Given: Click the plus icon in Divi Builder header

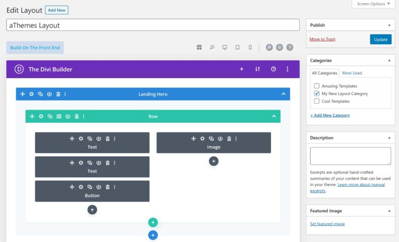Looking at the screenshot, I should (x=242, y=69).
